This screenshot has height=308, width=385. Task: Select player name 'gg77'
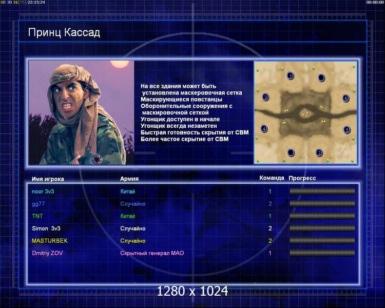coord(38,204)
